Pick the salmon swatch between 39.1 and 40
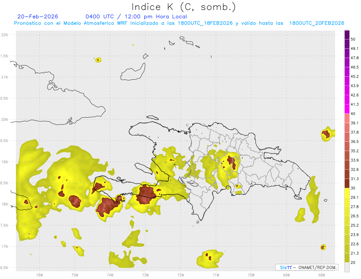Image resolution: width=361 pixels, height=279 pixels. pyautogui.click(x=347, y=118)
